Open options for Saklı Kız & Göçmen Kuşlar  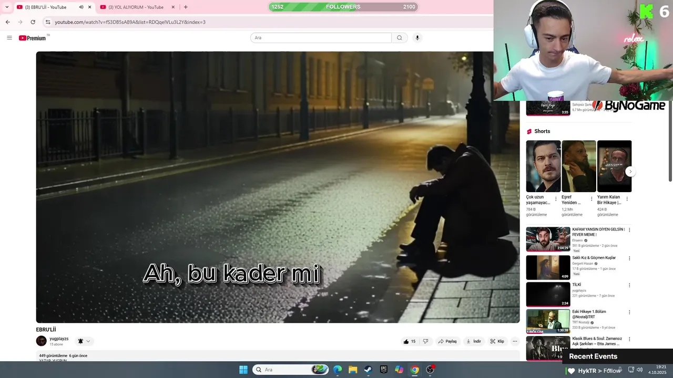pos(629,258)
